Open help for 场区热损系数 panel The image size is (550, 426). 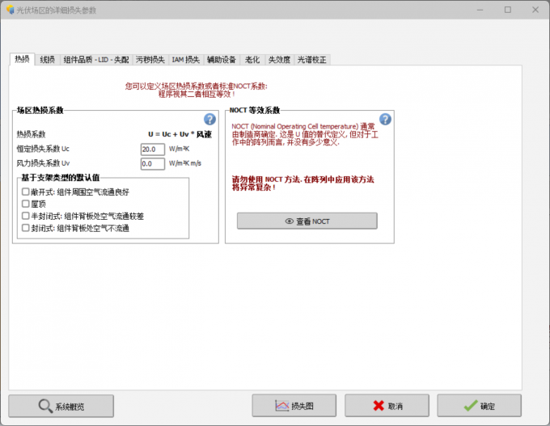(x=209, y=120)
